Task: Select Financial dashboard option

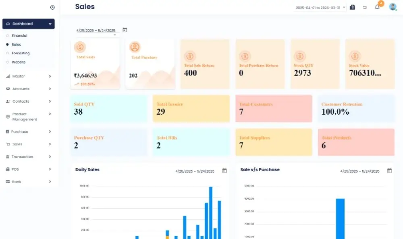Action: point(19,36)
